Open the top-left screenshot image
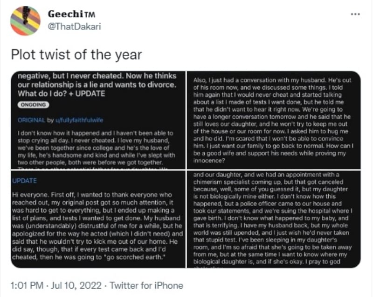The width and height of the screenshot is (373, 297). (x=98, y=120)
